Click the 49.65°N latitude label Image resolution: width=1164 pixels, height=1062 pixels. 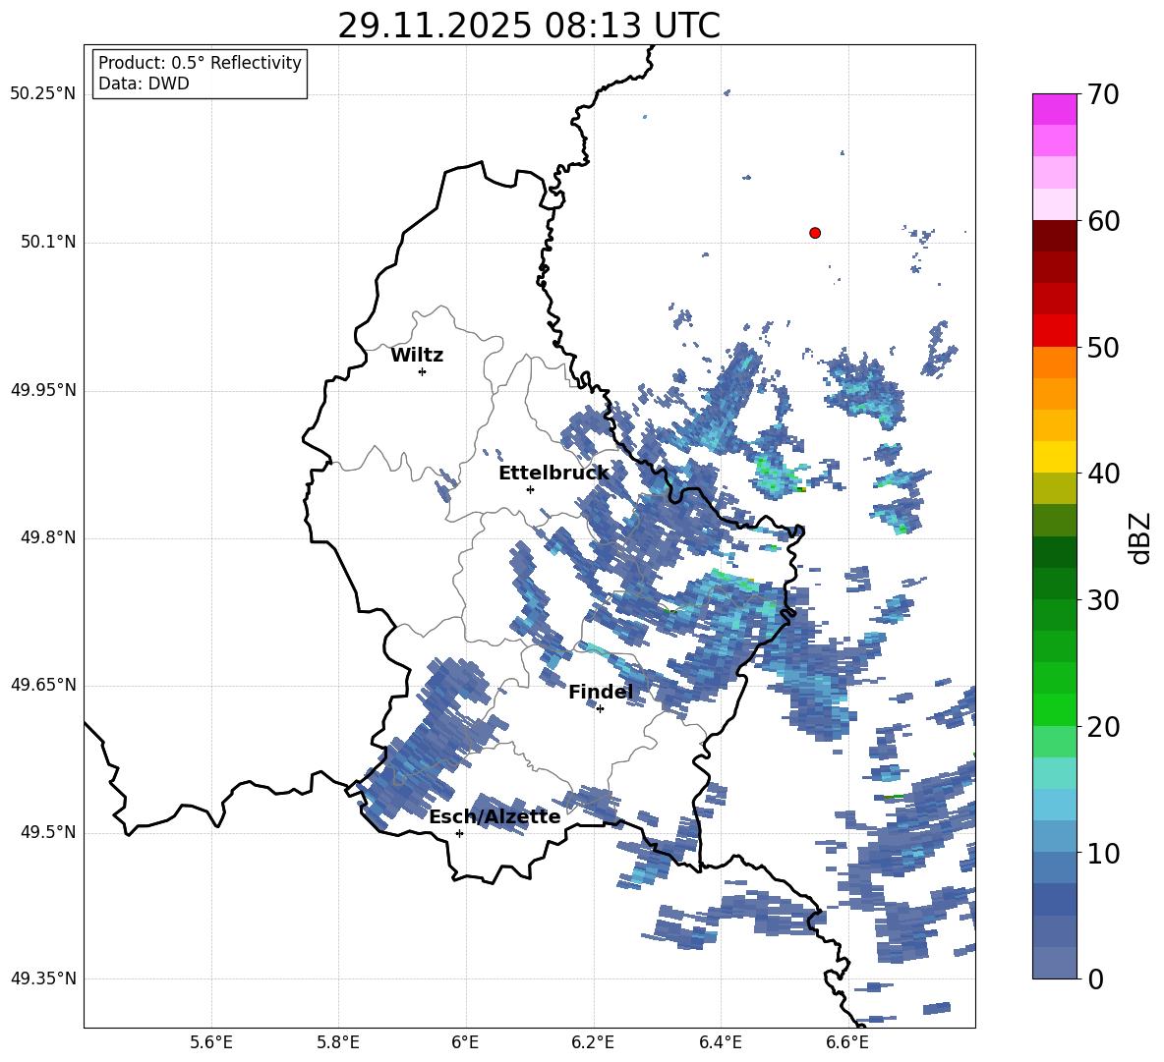[43, 684]
